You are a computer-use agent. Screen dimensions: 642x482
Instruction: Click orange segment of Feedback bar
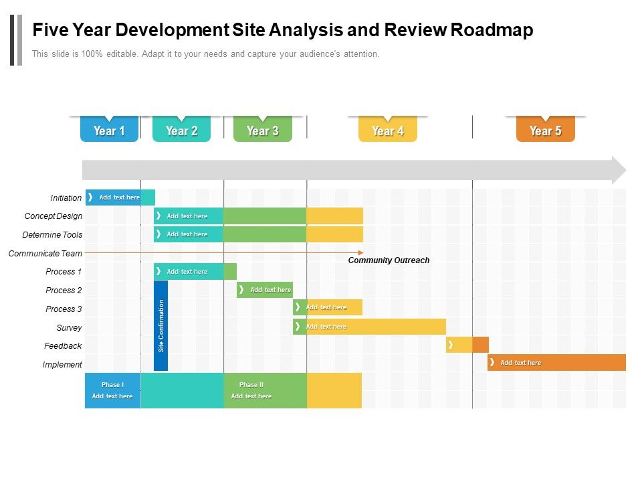pyautogui.click(x=481, y=345)
